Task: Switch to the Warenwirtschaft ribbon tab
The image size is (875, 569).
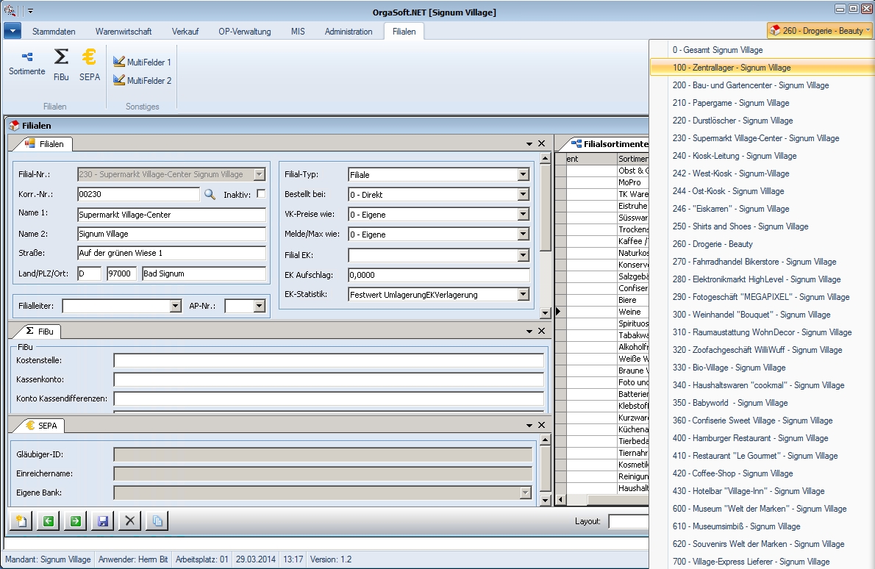Action: 124,32
